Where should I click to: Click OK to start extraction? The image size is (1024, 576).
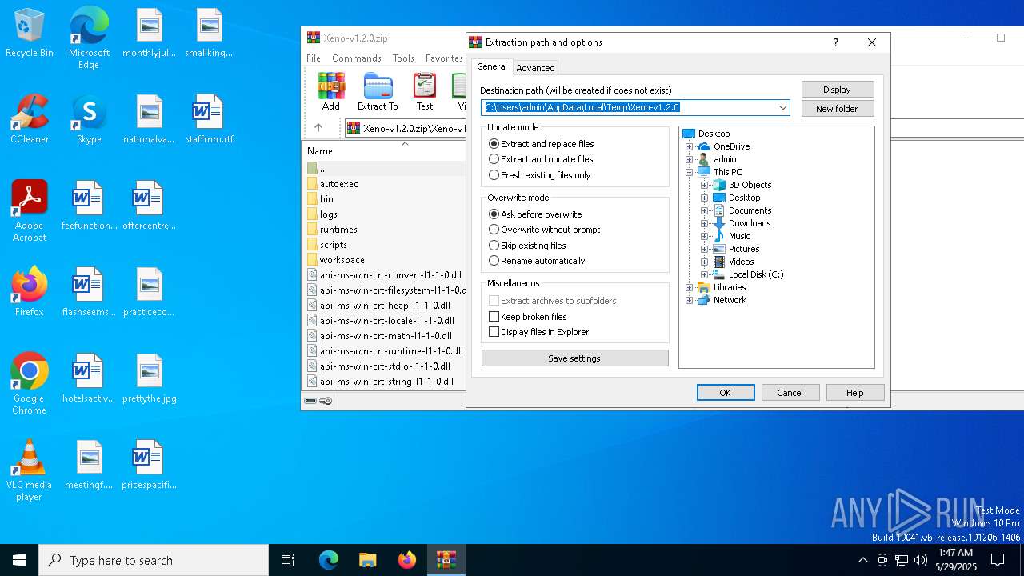click(726, 393)
